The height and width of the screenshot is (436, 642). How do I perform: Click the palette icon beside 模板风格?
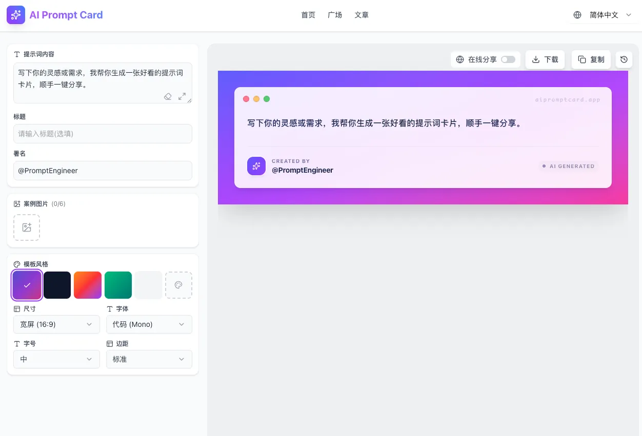16,264
